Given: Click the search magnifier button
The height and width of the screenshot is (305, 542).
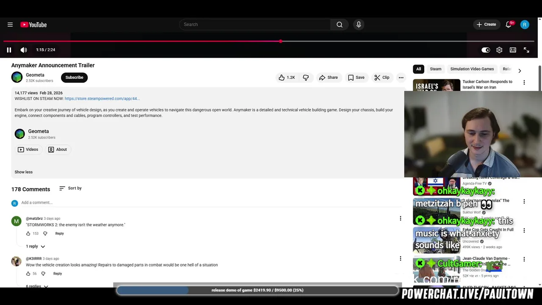Looking at the screenshot, I should click(x=340, y=25).
